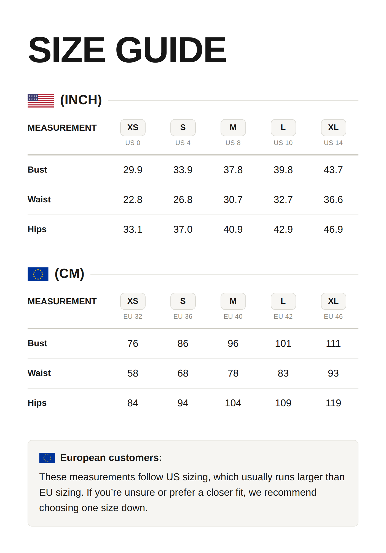Click the (CM) section heading
The height and width of the screenshot is (553, 386).
(69, 274)
